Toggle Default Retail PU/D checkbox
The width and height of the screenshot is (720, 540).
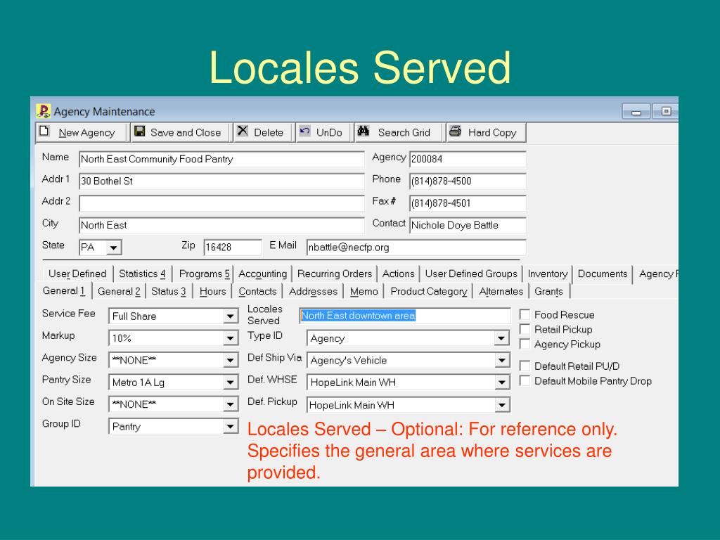(x=525, y=366)
